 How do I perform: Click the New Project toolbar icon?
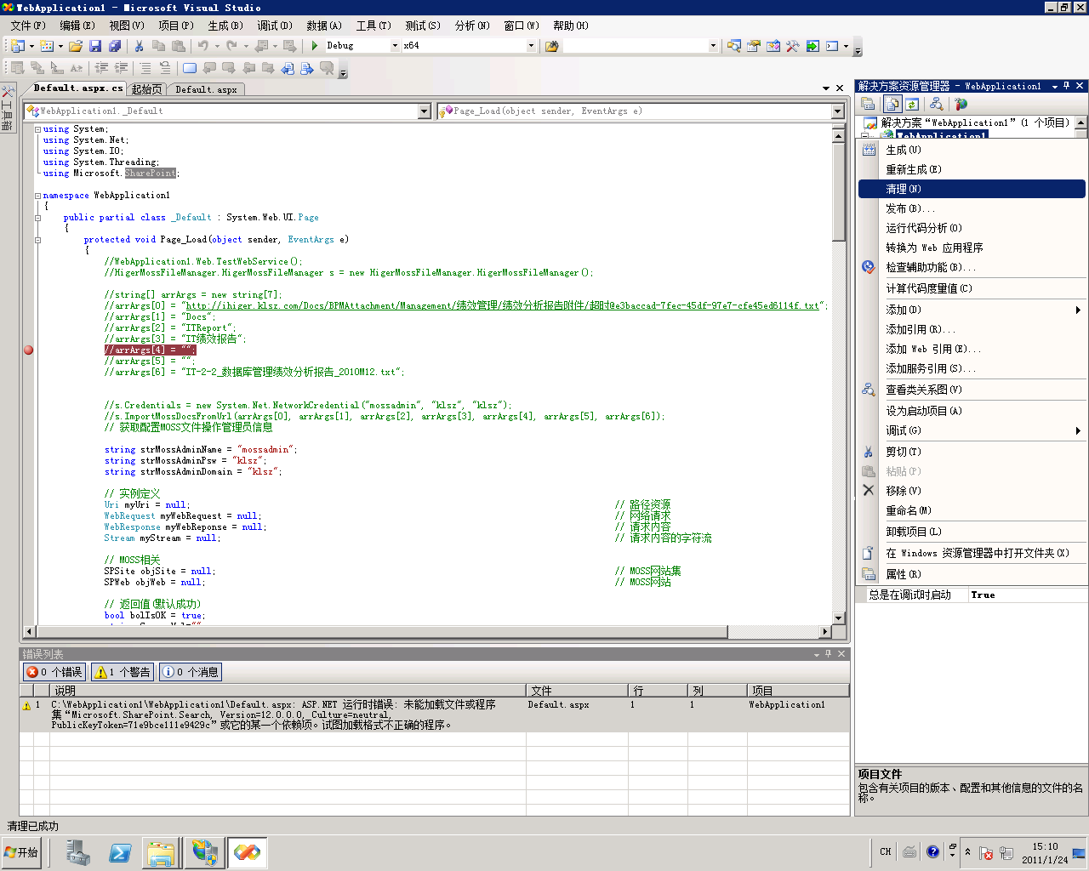17,46
